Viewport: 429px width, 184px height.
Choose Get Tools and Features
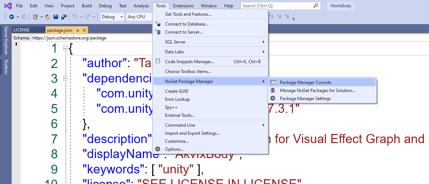(x=210, y=14)
